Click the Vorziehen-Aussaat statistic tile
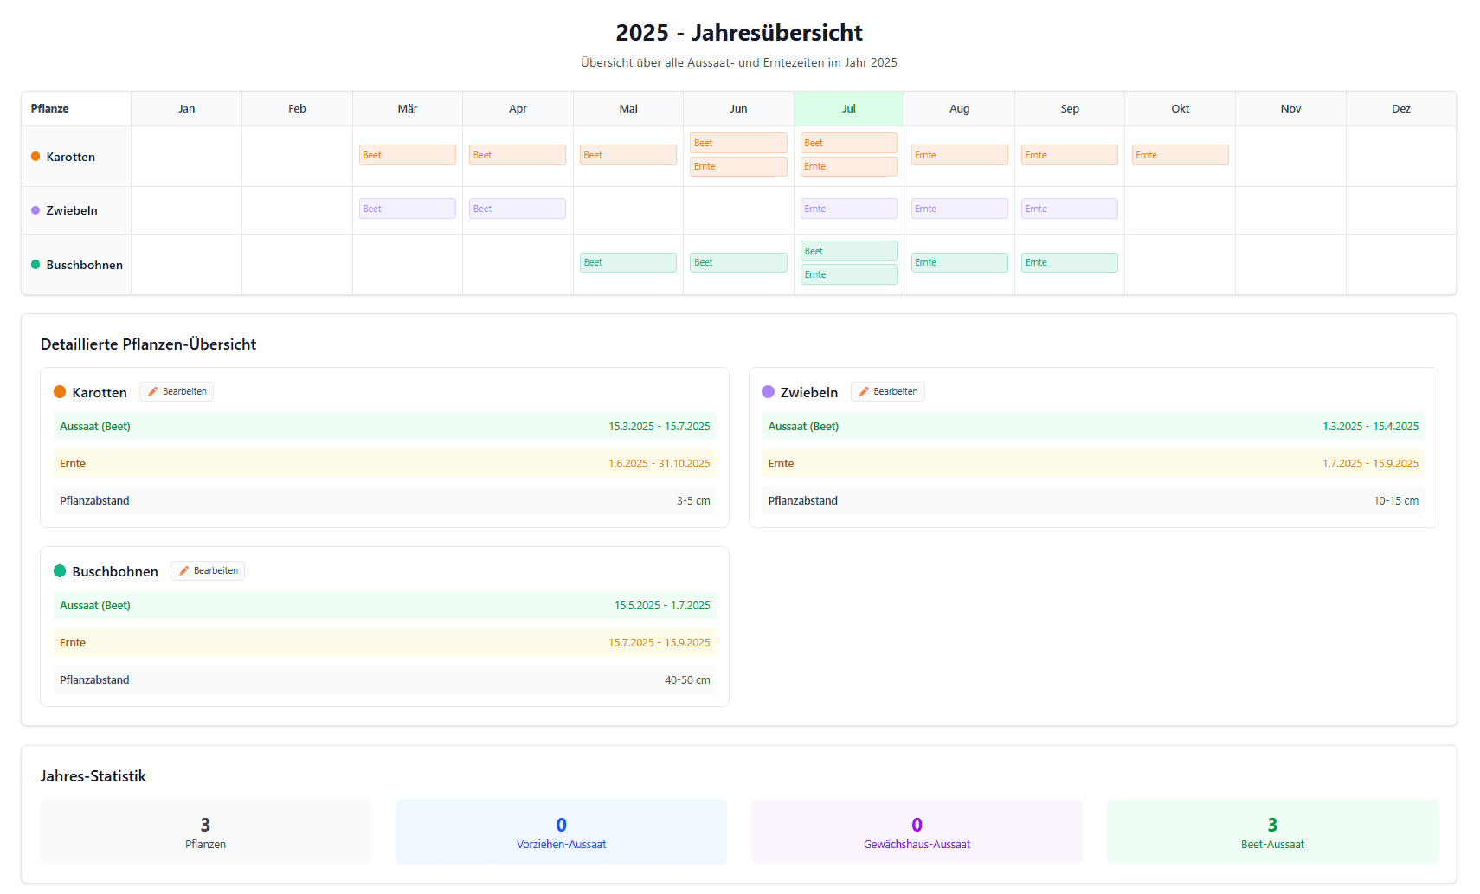 point(561,832)
